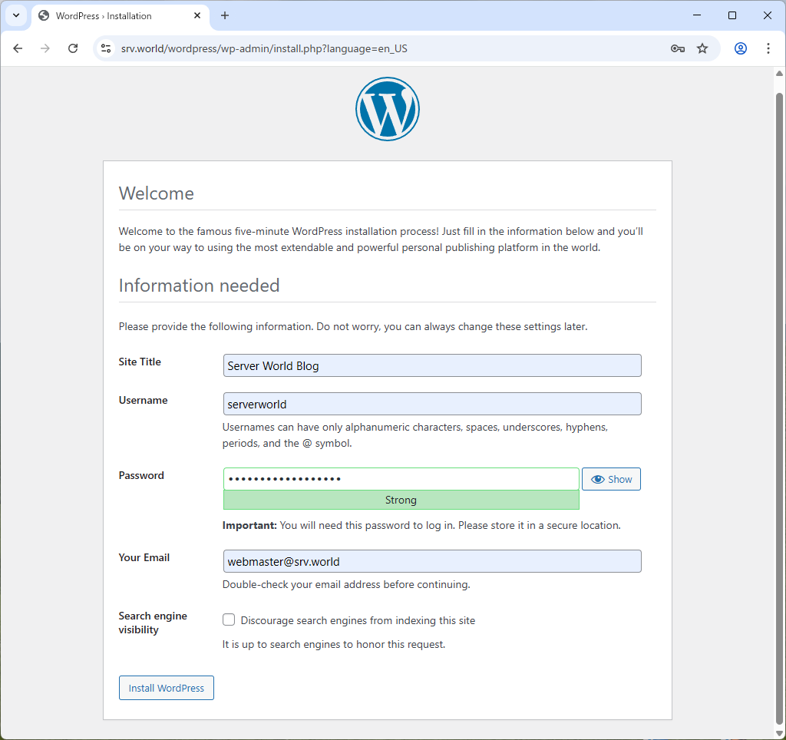
Task: Open the tab search chevron
Action: pos(16,15)
